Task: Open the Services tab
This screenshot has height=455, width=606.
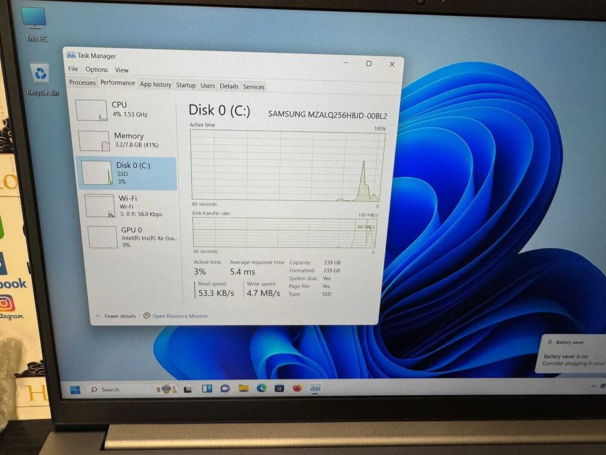Action: point(253,86)
